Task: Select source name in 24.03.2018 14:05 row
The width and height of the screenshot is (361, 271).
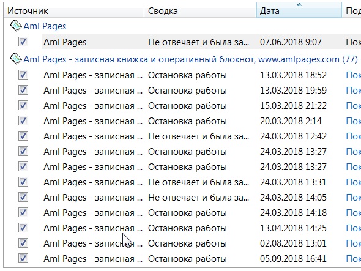Action: tap(93, 198)
